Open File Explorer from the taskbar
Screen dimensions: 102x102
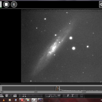coord(28,100)
